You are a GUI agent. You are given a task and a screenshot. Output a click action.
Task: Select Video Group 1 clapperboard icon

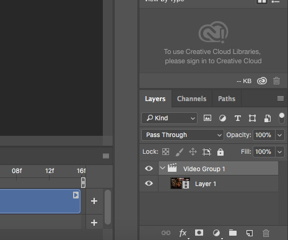[172, 168]
